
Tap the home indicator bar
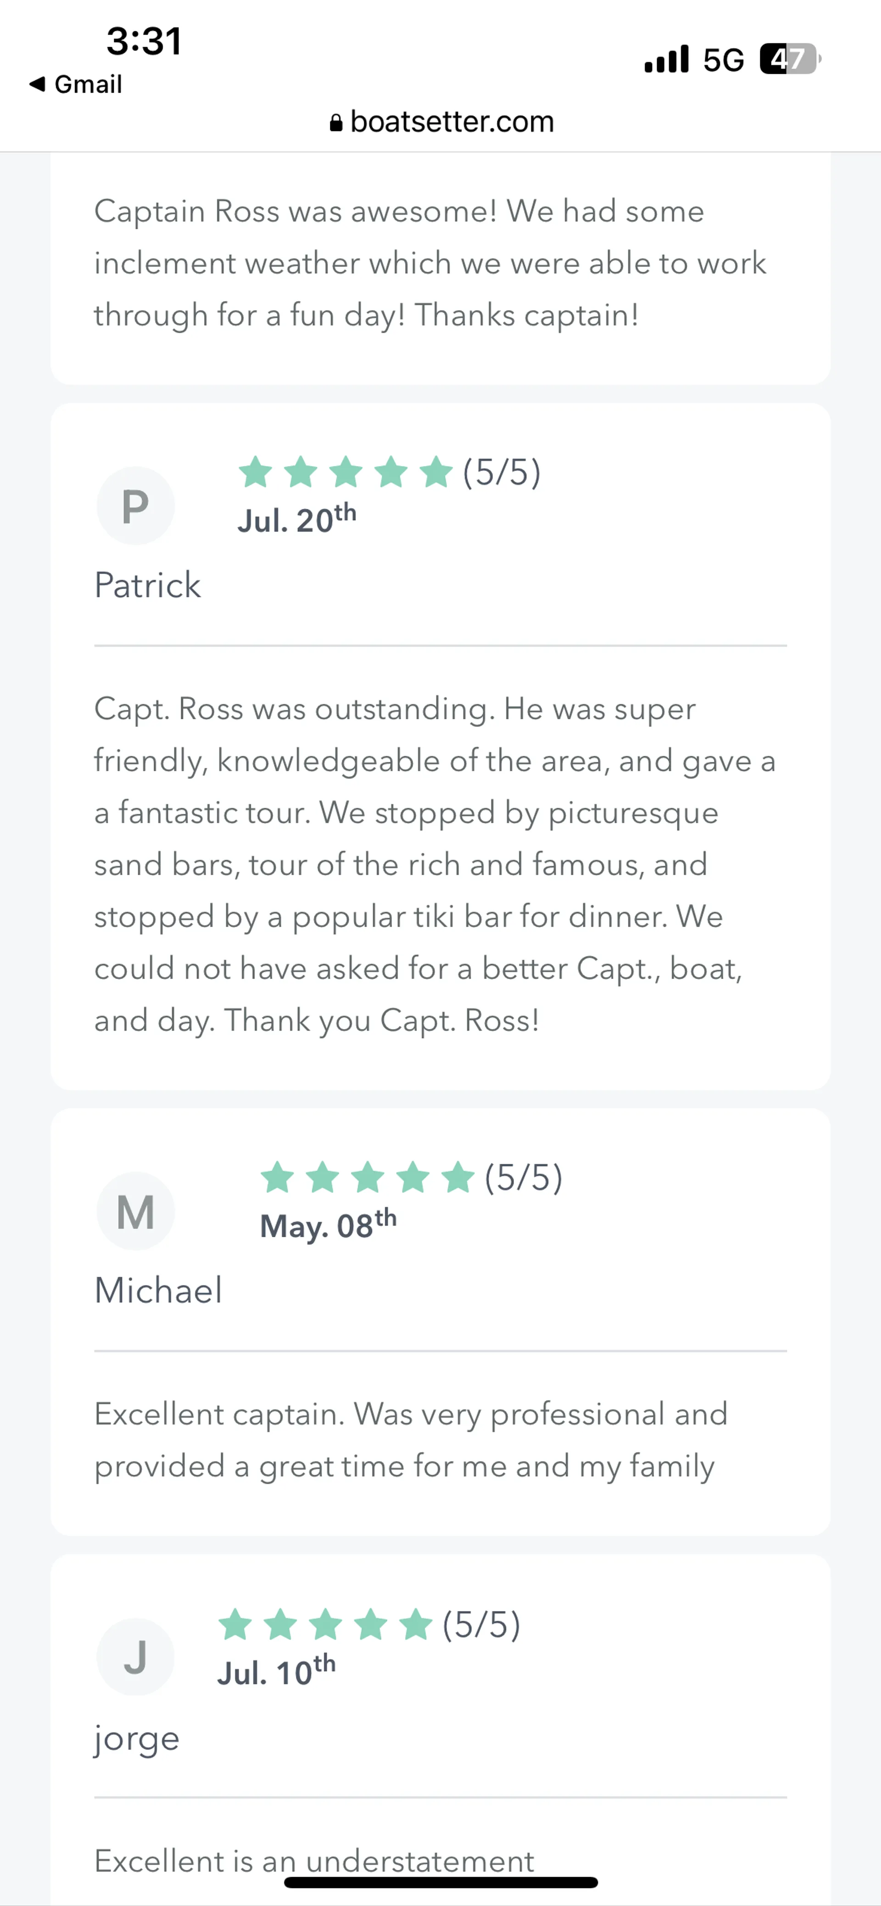click(x=441, y=1882)
